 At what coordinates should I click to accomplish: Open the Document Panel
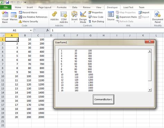(x=158, y=17)
